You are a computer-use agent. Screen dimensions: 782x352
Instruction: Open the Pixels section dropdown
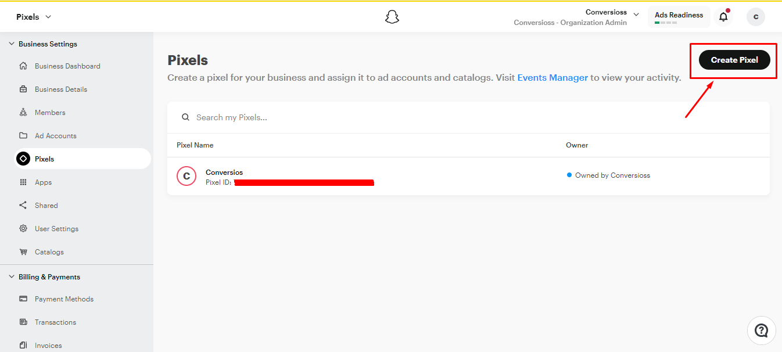34,17
